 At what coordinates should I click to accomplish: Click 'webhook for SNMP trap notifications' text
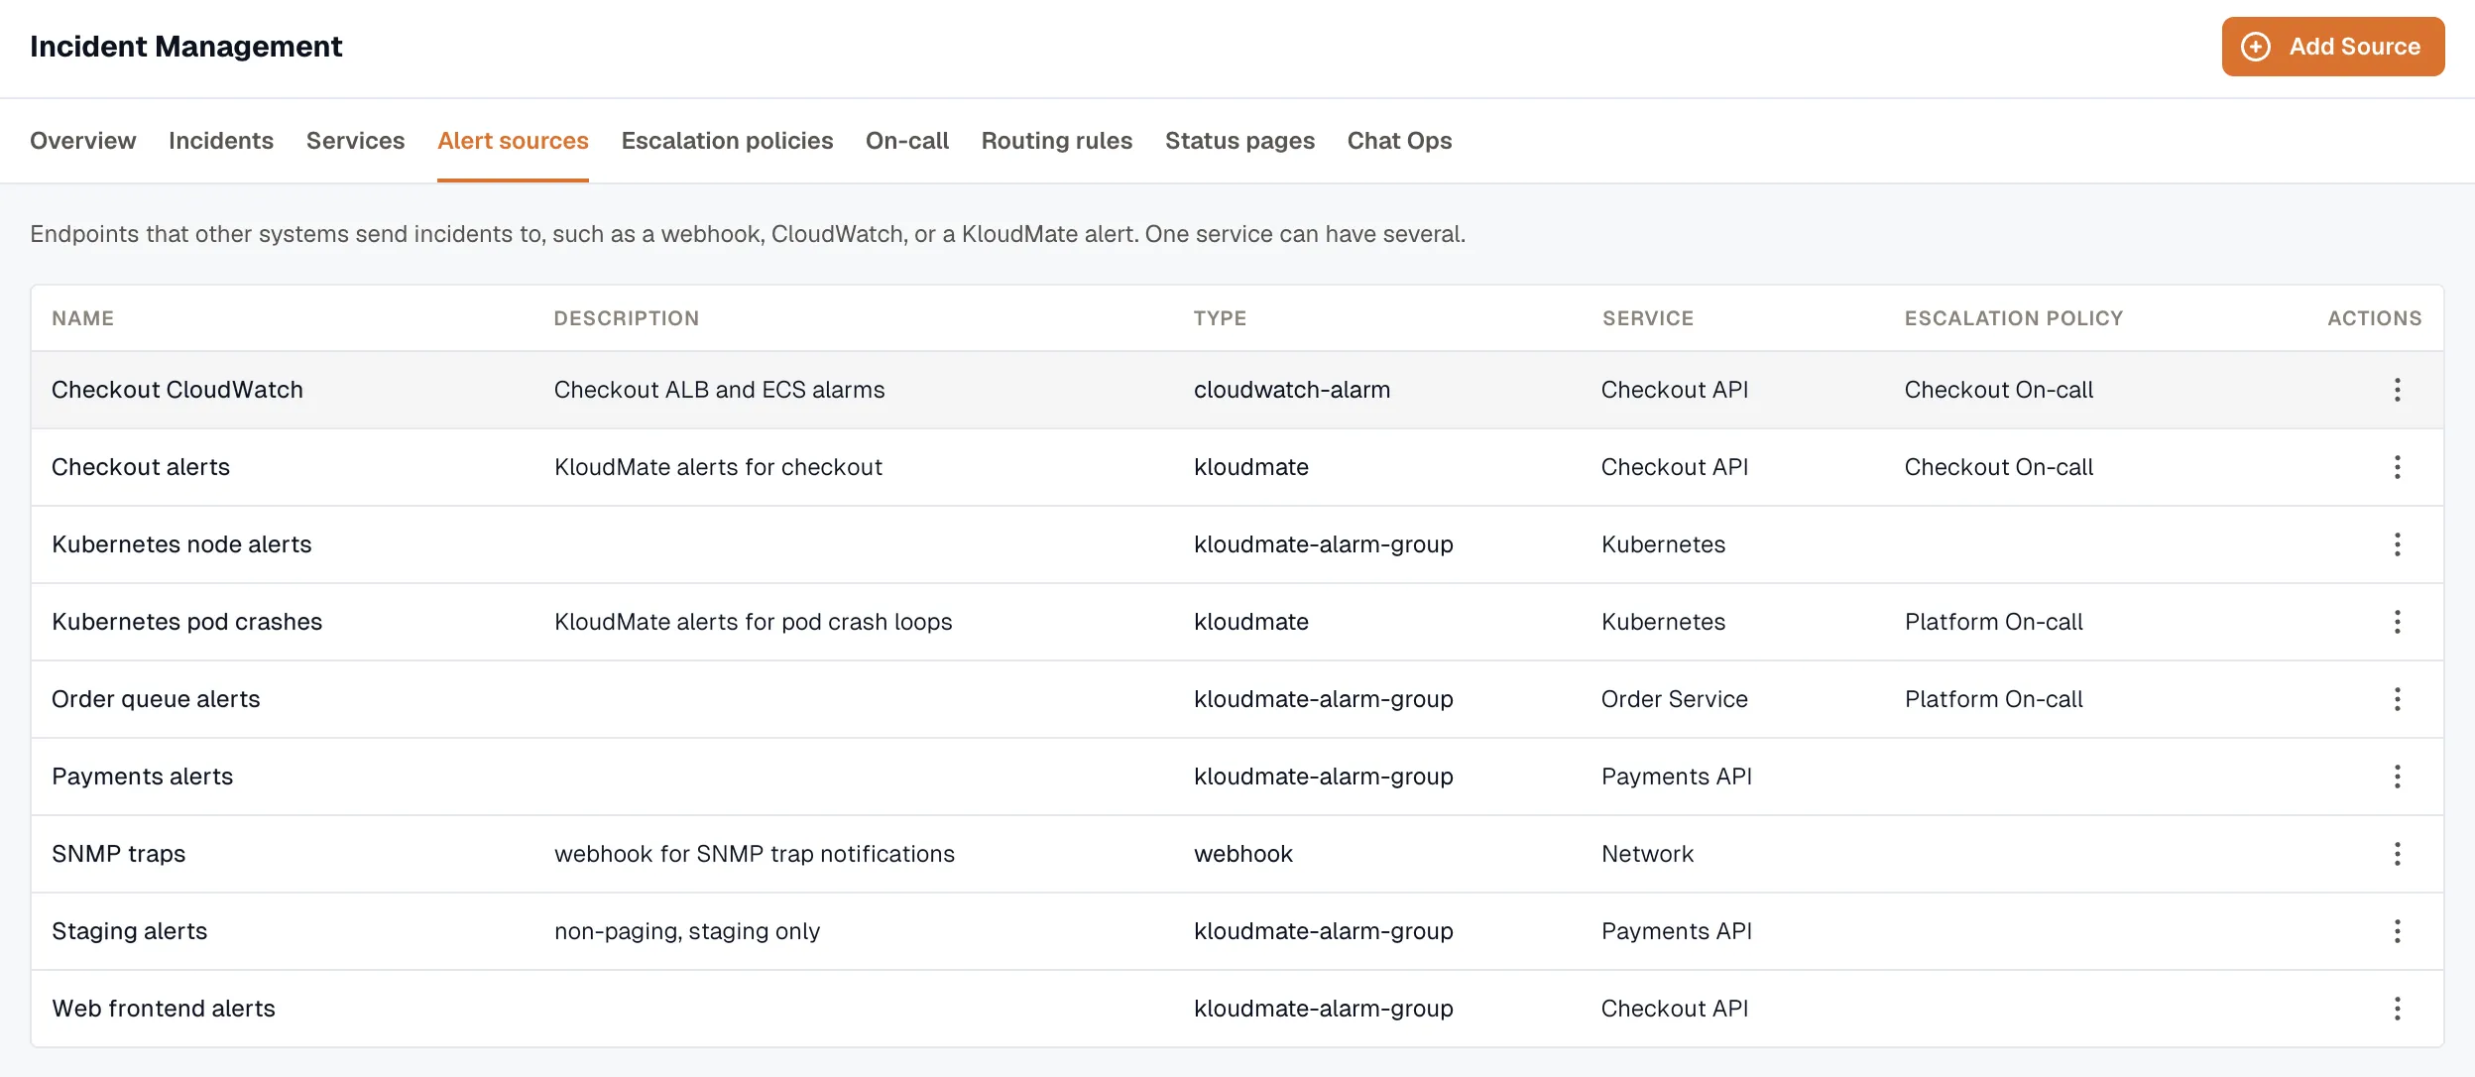[x=755, y=854]
